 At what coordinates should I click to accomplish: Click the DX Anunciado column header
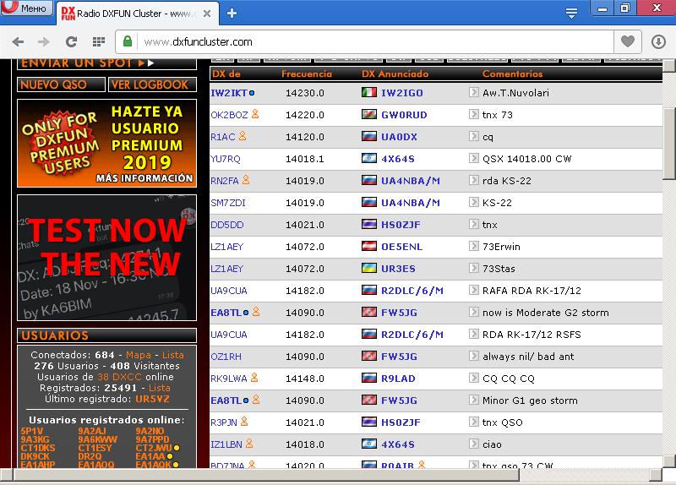coord(395,74)
